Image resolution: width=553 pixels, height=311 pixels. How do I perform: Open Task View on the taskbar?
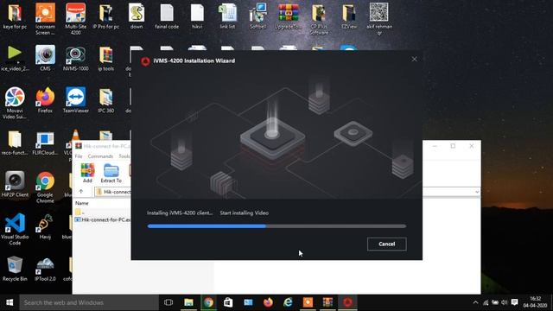(168, 302)
